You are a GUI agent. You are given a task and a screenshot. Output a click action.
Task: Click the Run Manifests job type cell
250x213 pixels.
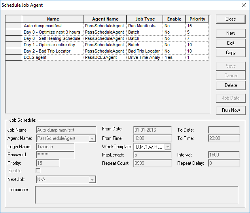[144, 26]
